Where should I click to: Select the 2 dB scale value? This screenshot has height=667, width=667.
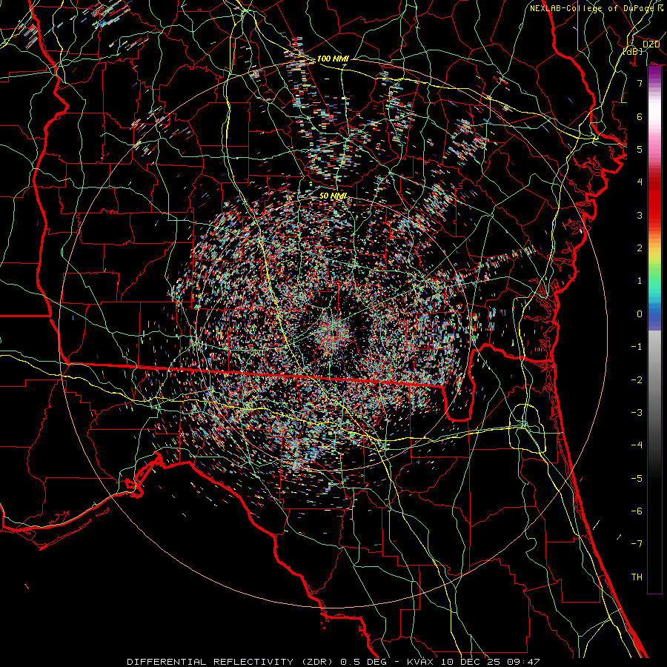(x=640, y=248)
